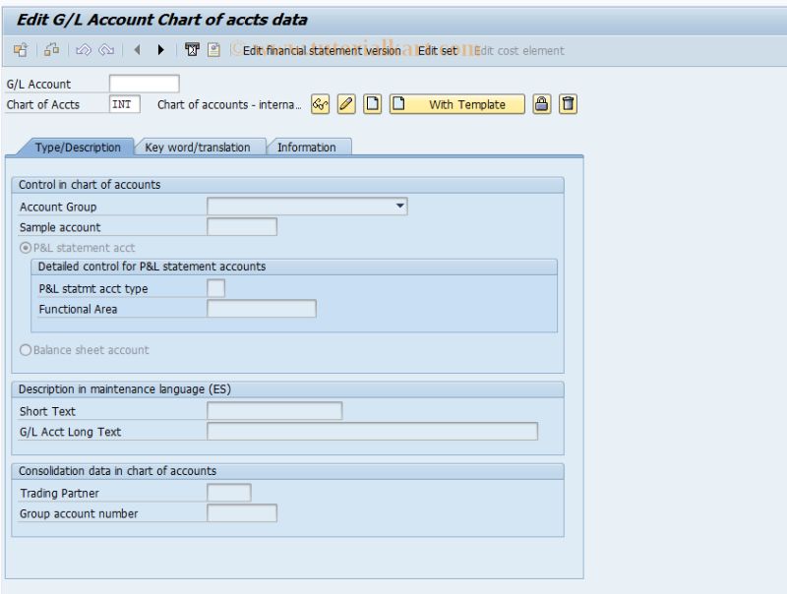Click the Sample account input field
787x594 pixels.
tap(242, 227)
